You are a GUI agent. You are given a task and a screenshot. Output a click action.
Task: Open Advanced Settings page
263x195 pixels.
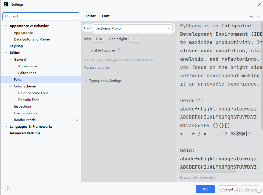(25, 133)
